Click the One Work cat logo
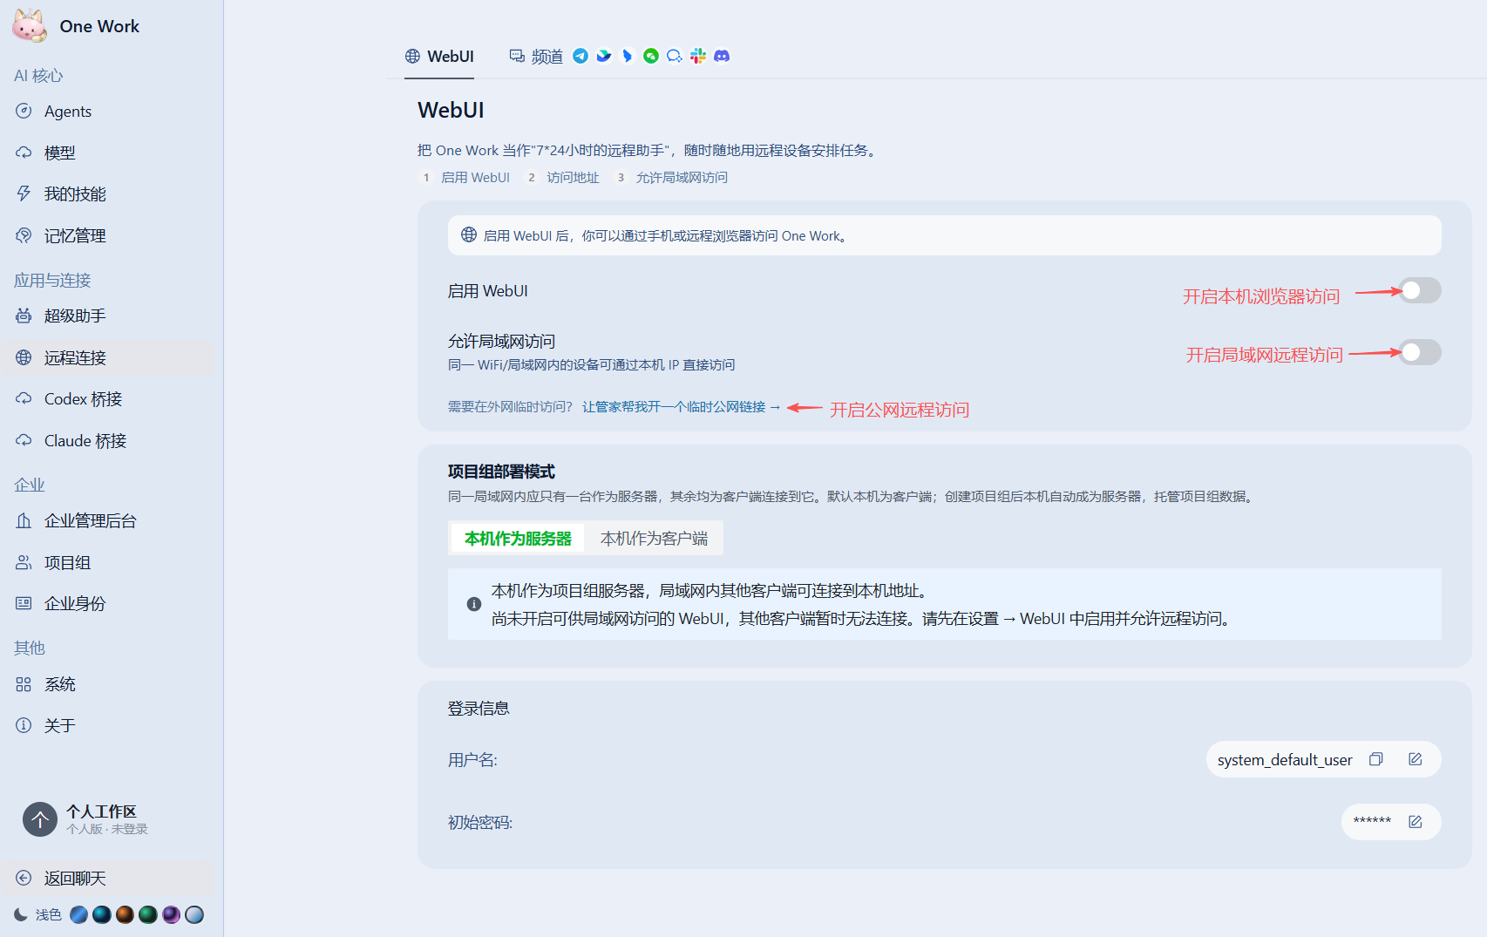The height and width of the screenshot is (937, 1487). 30,25
